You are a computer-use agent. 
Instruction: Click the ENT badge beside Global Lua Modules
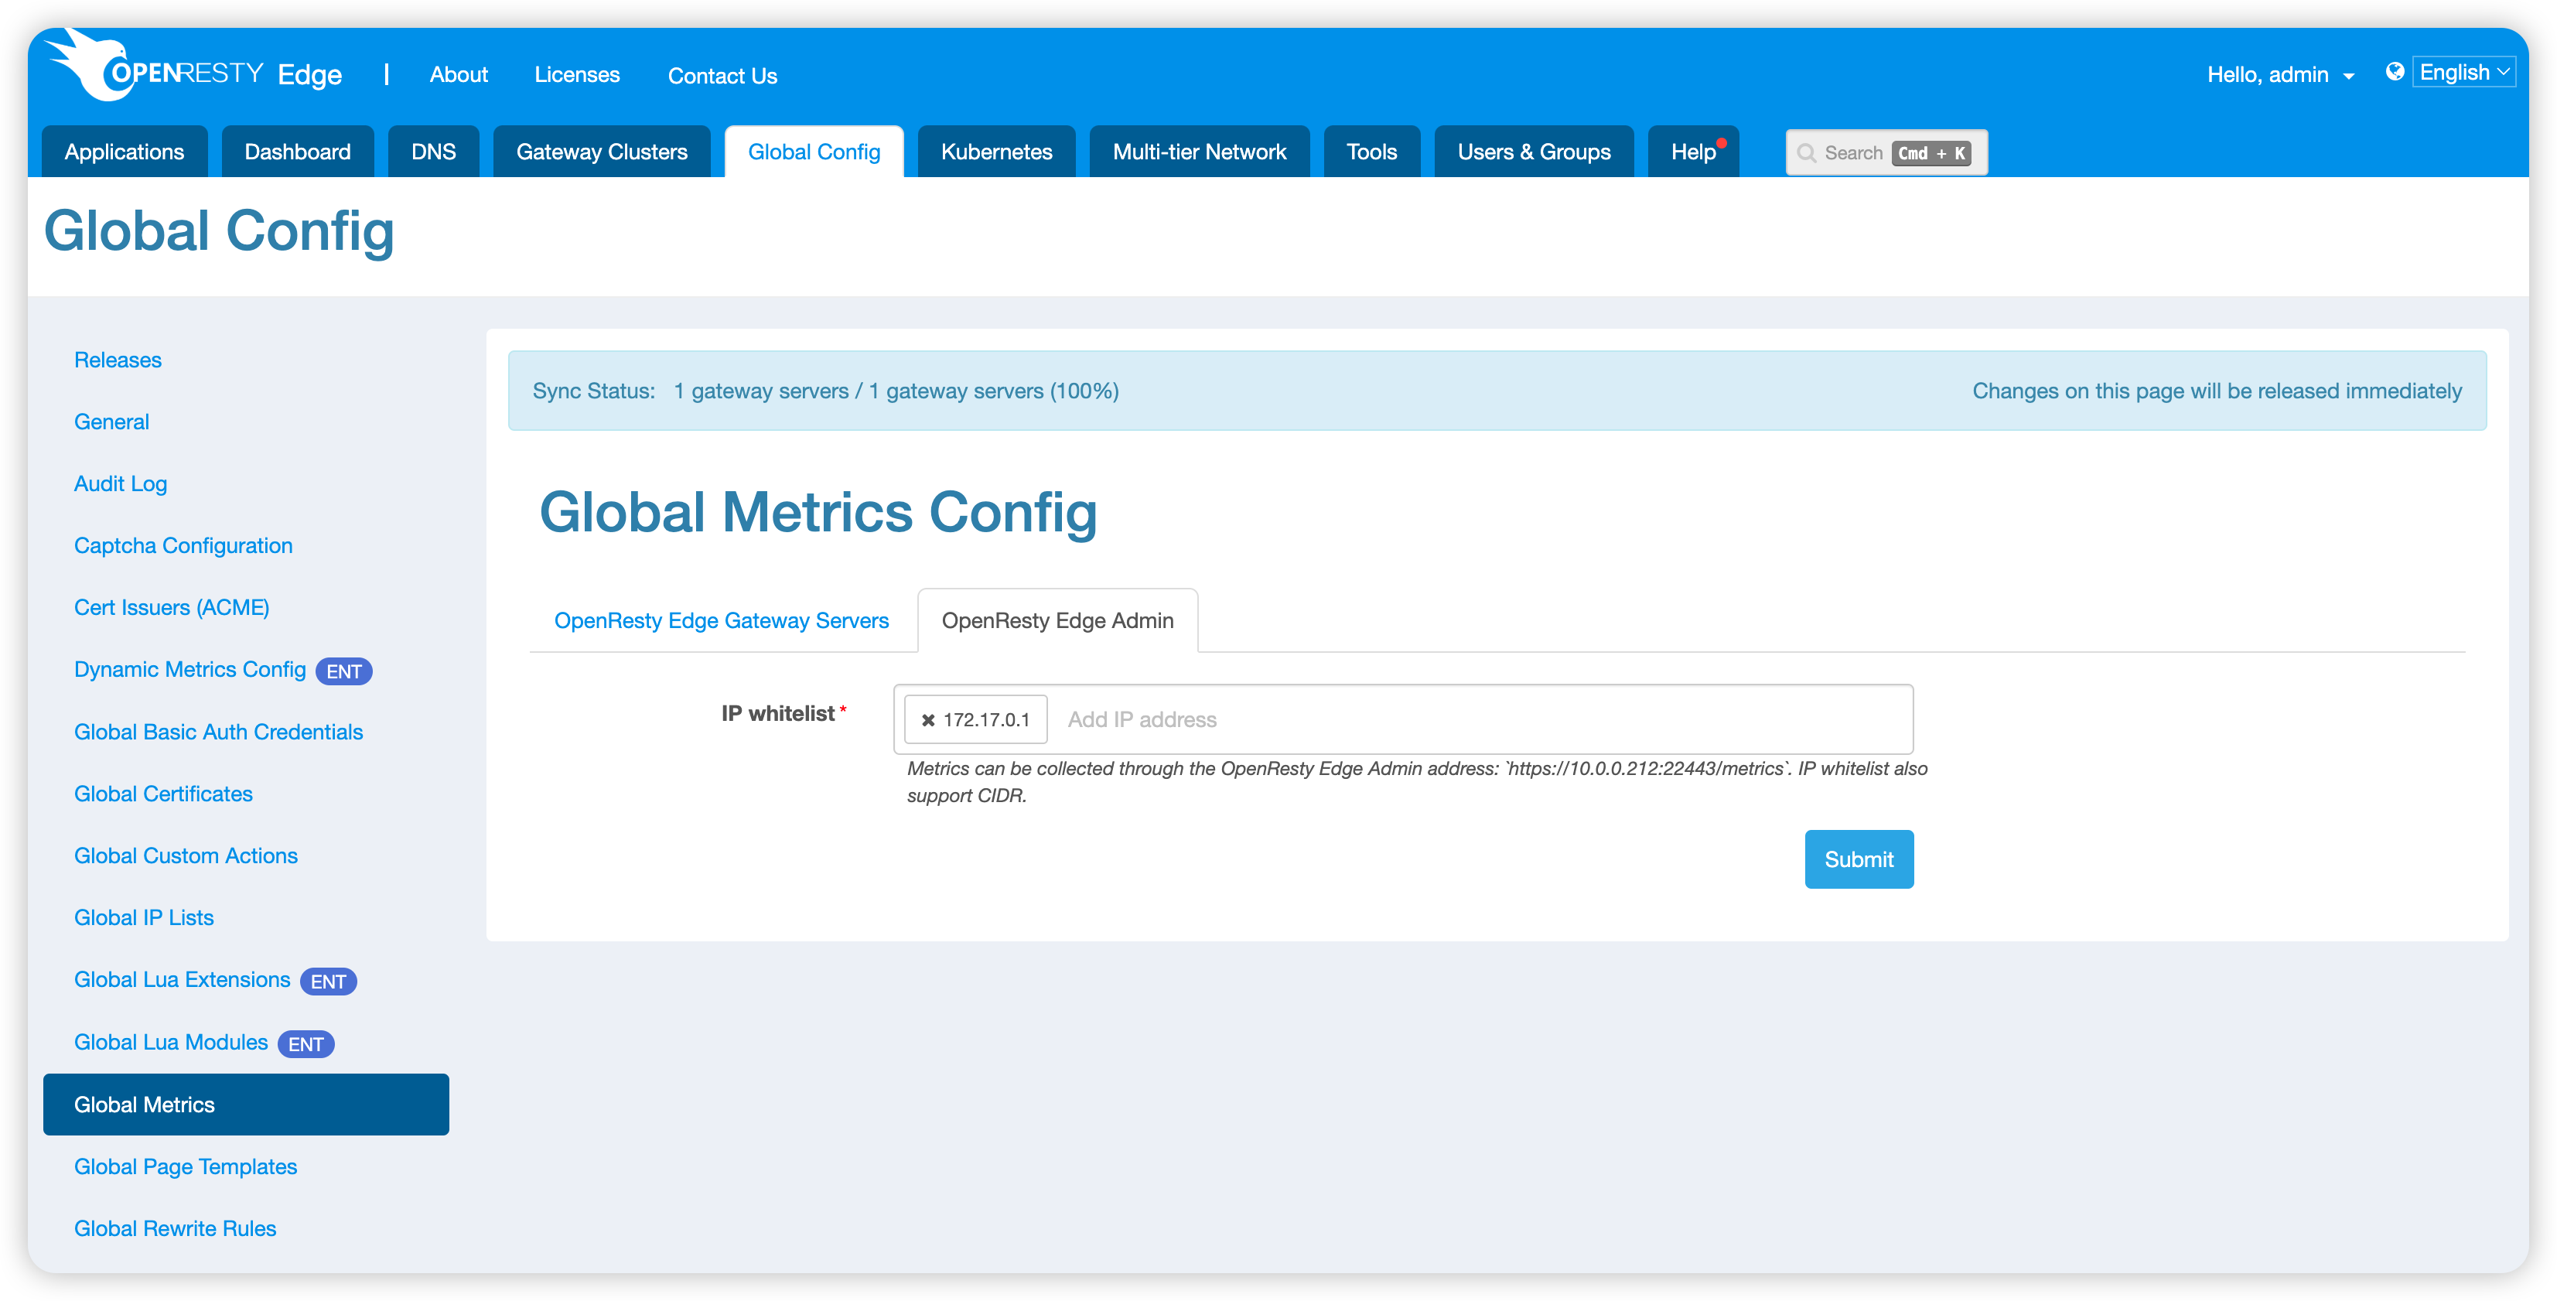tap(306, 1044)
